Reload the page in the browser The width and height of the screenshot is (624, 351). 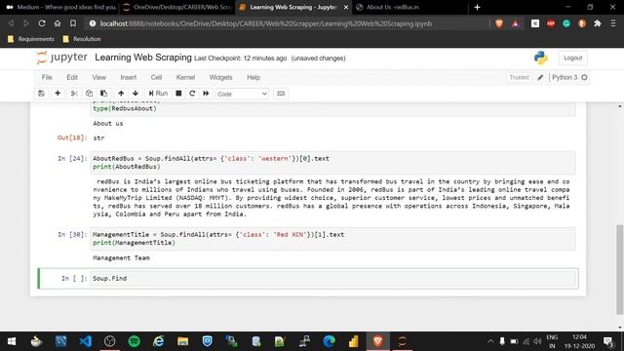tap(42, 23)
